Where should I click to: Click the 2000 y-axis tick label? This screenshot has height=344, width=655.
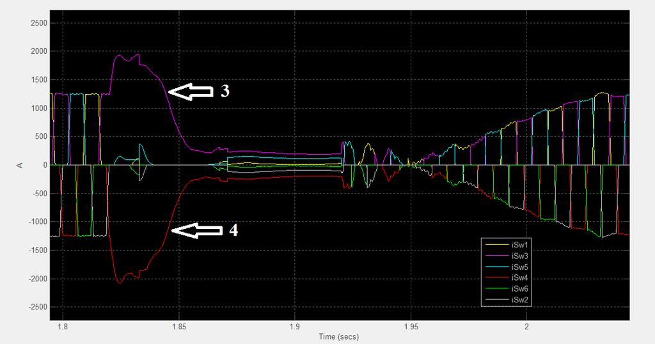(39, 51)
